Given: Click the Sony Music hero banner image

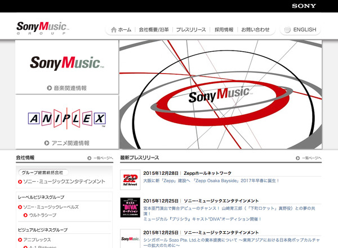Looking at the screenshot, I should tap(220, 94).
